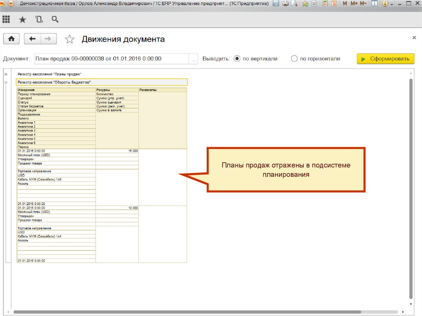The image size is (422, 316).
Task: Click the Save diskette icon in title bar
Action: (275, 3)
